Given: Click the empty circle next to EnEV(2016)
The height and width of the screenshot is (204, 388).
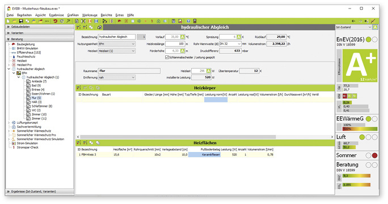Looking at the screenshot, I should pos(374,40).
